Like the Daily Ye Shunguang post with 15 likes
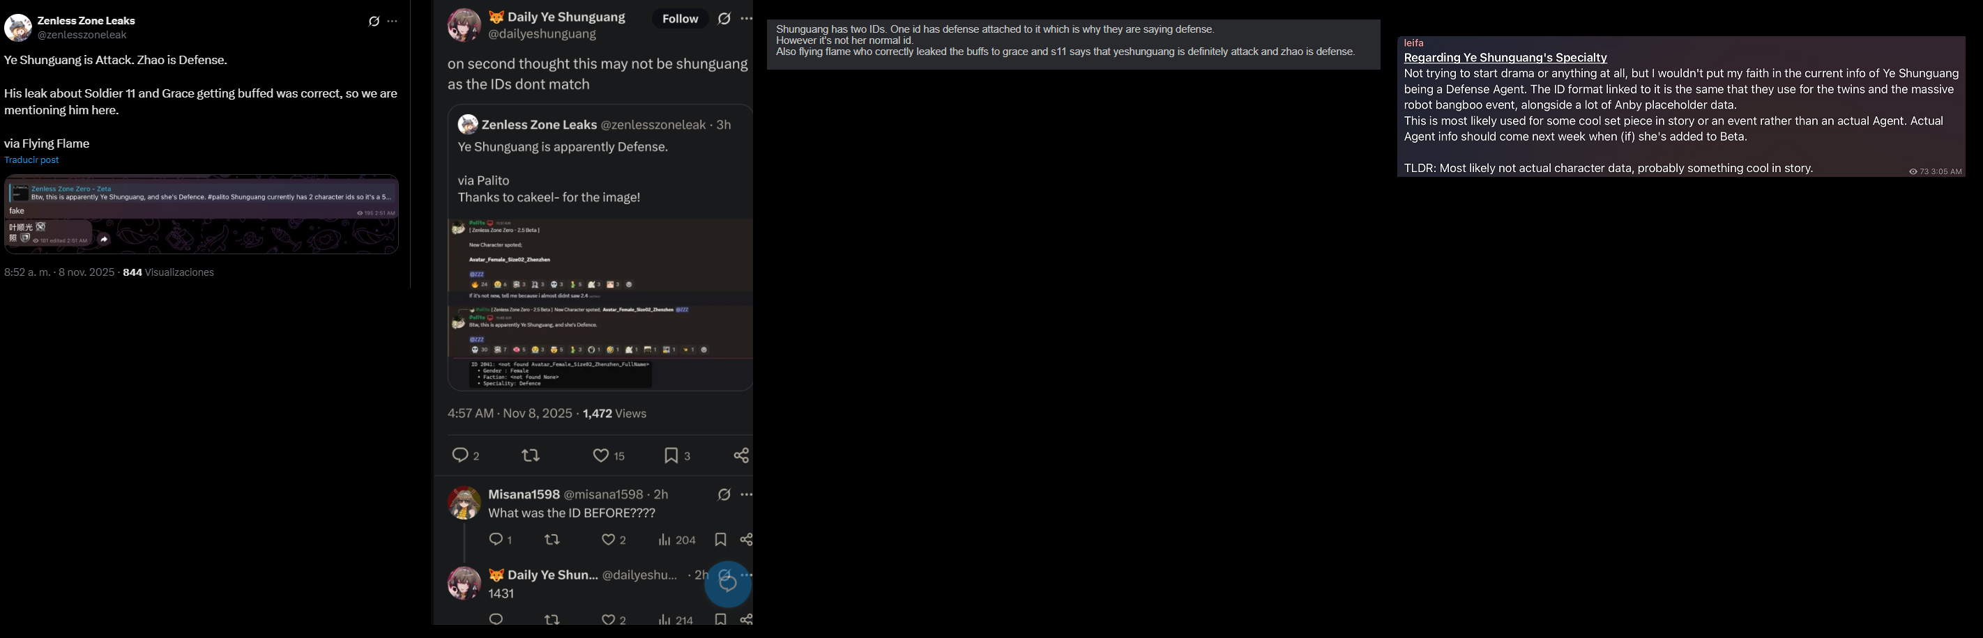This screenshot has width=1983, height=638. (x=601, y=455)
